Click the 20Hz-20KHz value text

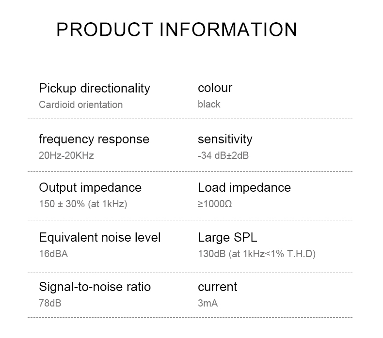pos(66,155)
